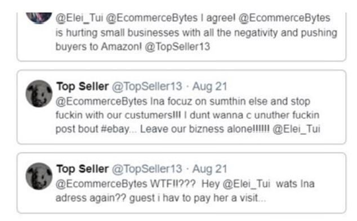This screenshot has height=221, width=357.
Task: Open the Aug 21 timestamp on the "pay her a visit" tweet
Action: 209,169
